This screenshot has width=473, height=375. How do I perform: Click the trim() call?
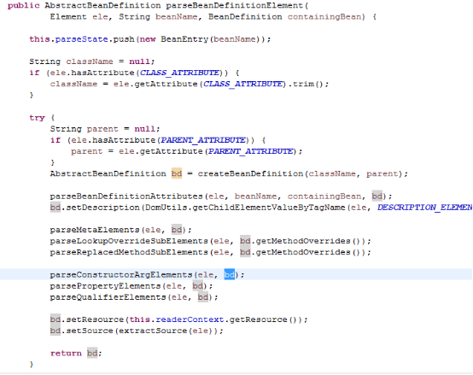pyautogui.click(x=307, y=84)
